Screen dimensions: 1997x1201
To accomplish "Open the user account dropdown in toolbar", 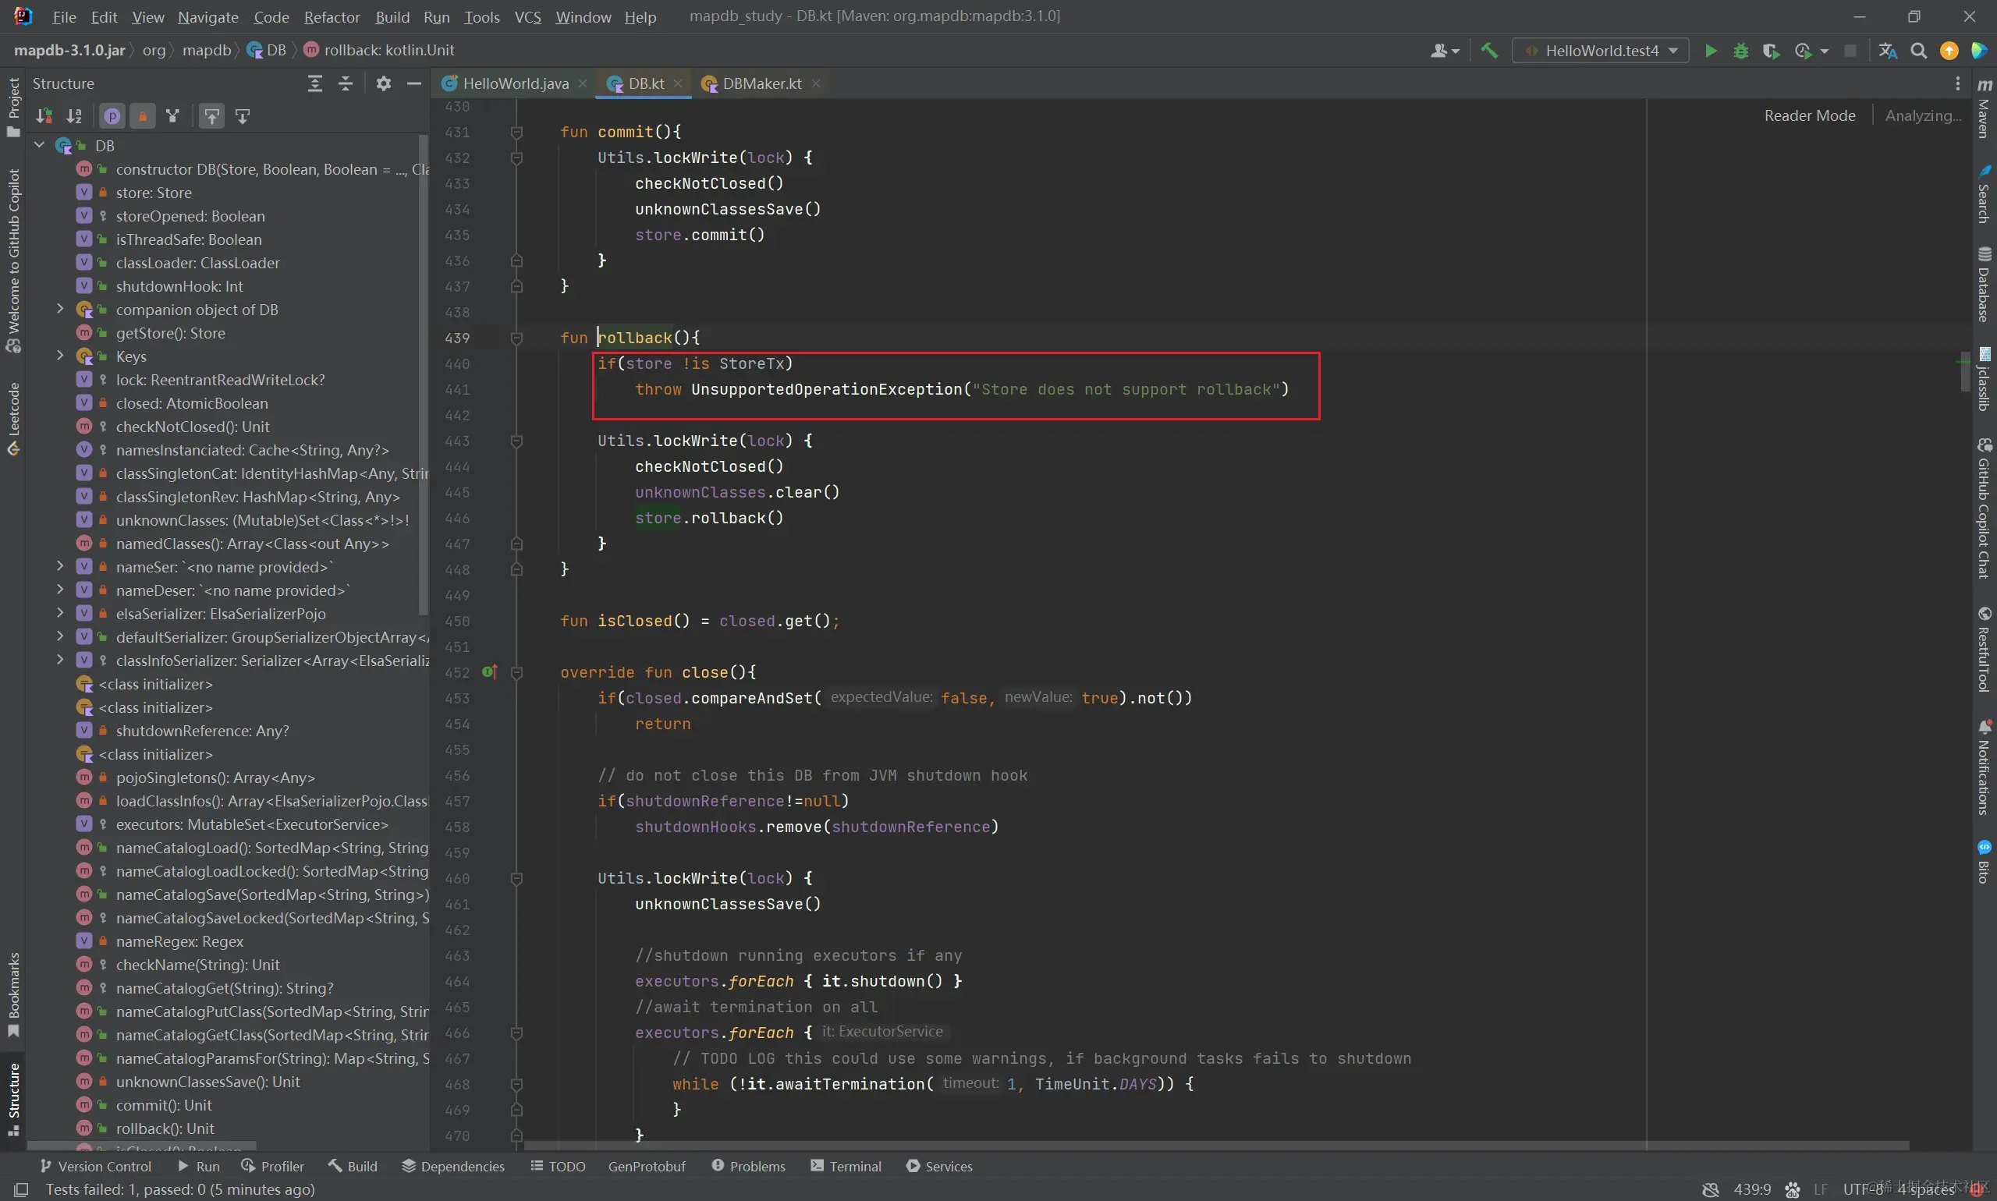I will [1444, 51].
